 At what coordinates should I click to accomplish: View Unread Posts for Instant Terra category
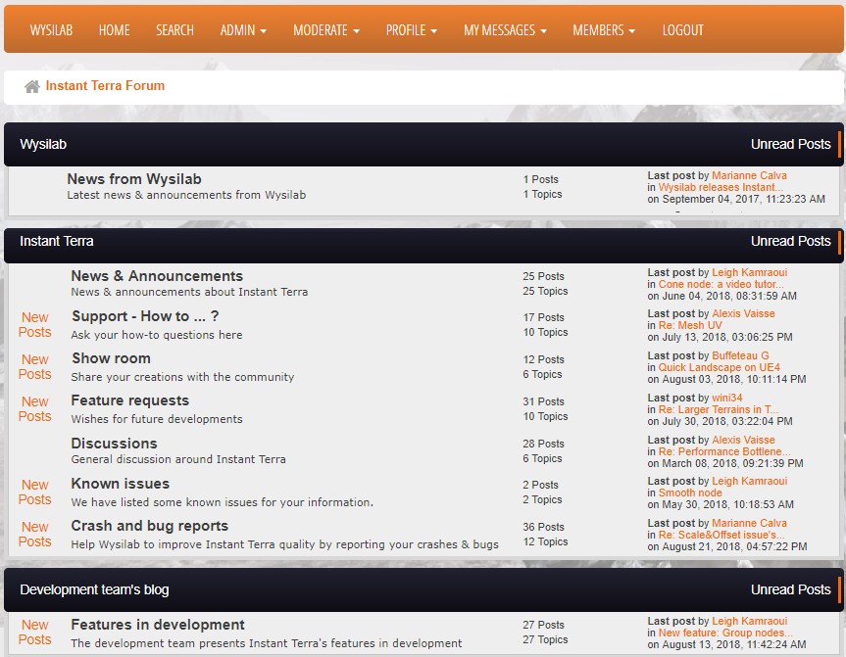click(790, 242)
